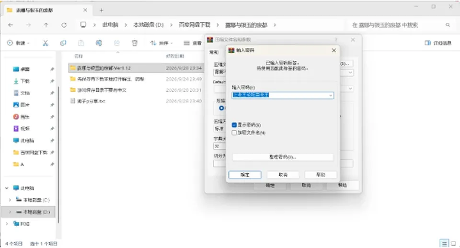The height and width of the screenshot is (248, 460).
Task: Switch to large thumbnails view icon in status bar
Action: pos(453,243)
